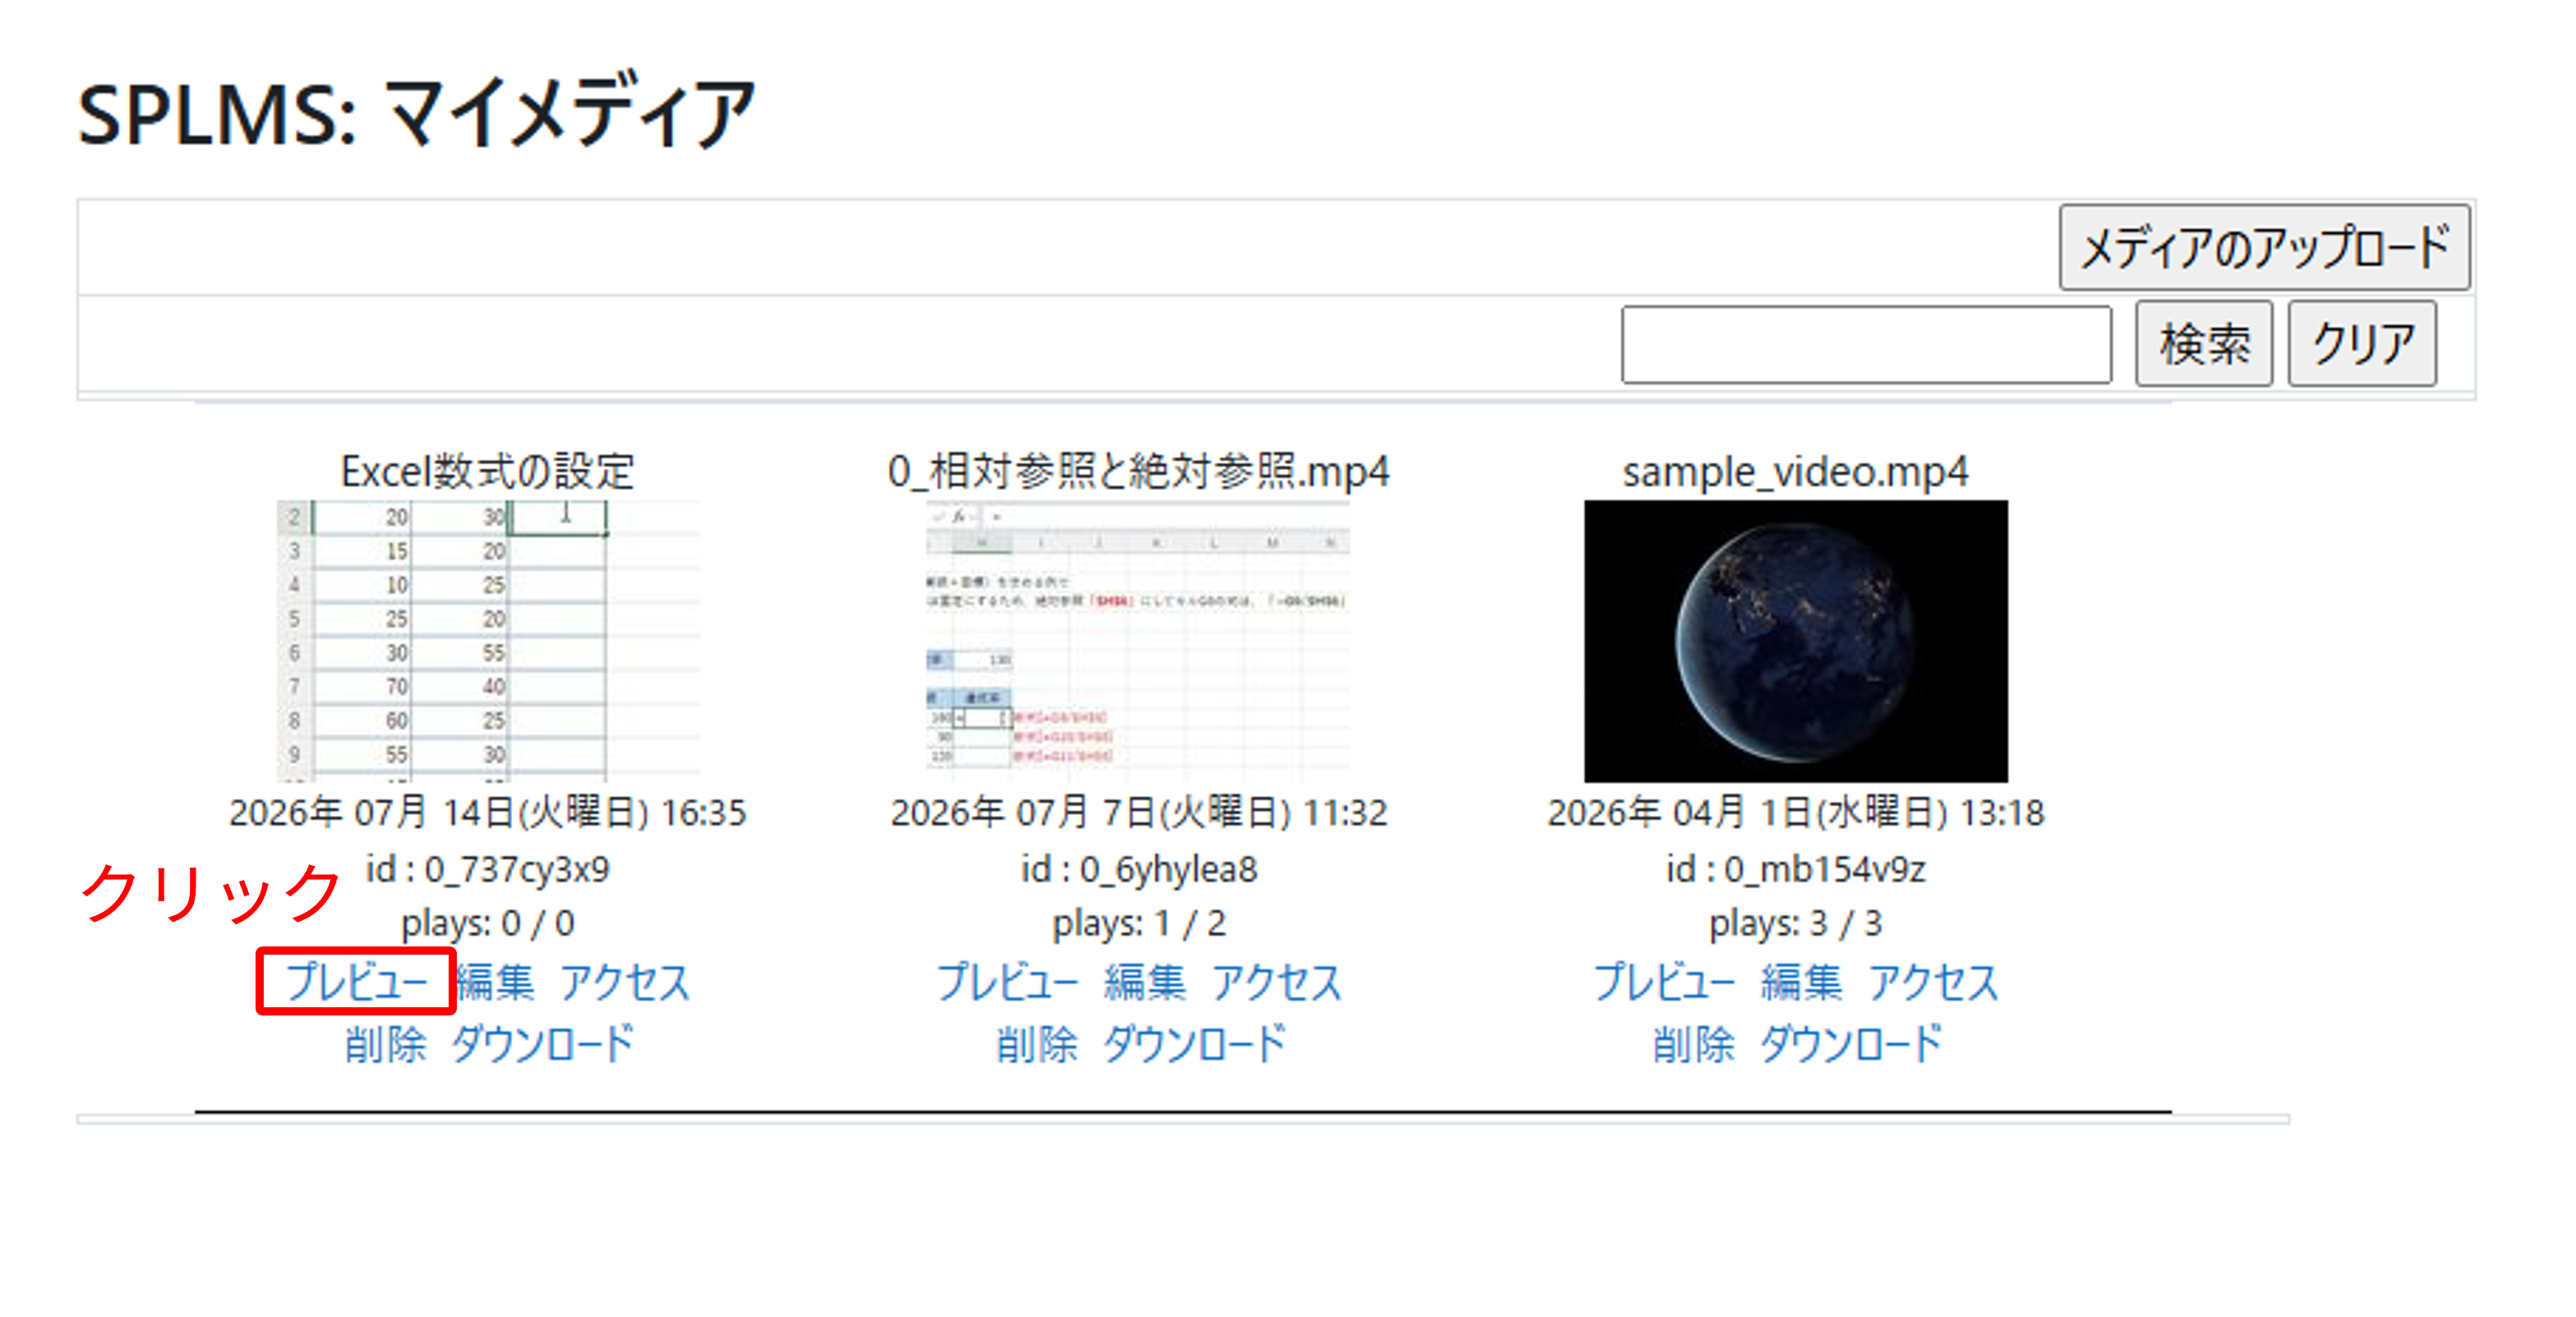Click the クリア button
This screenshot has width=2576, height=1317.
pyautogui.click(x=2362, y=344)
